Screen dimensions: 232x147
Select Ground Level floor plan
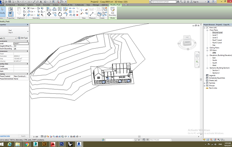pyautogui.click(x=217, y=33)
